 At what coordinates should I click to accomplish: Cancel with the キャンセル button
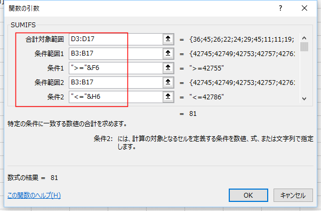tap(293, 195)
